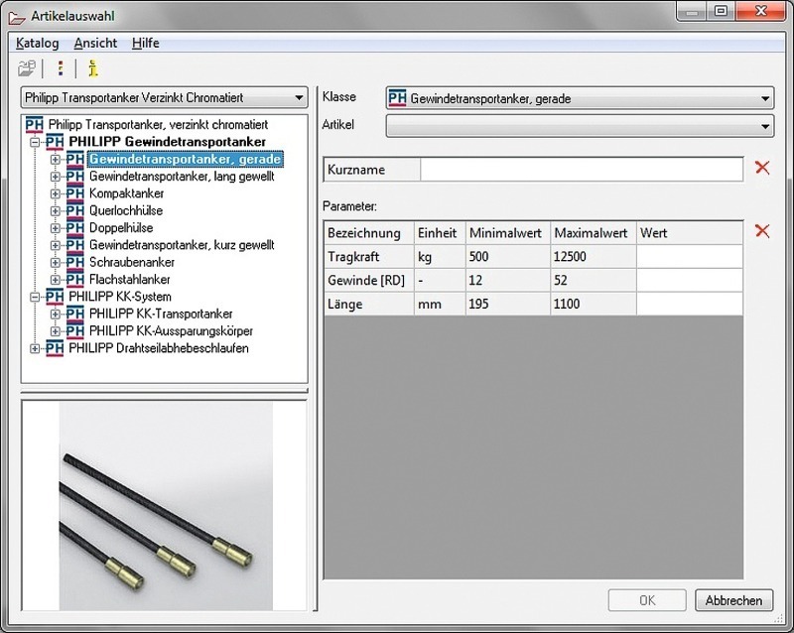Viewport: 794px width, 633px height.
Task: Click the OK button
Action: click(x=647, y=600)
